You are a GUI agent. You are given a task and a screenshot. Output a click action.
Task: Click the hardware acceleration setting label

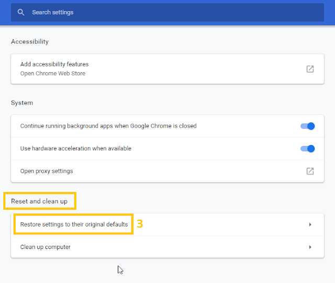(x=76, y=149)
